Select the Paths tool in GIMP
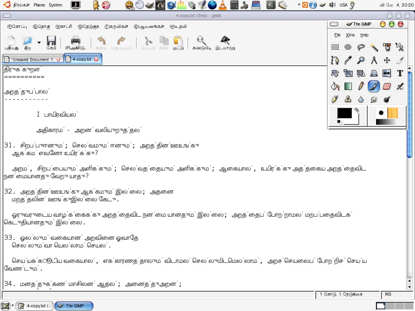This screenshot has height=311, width=415. click(x=335, y=60)
